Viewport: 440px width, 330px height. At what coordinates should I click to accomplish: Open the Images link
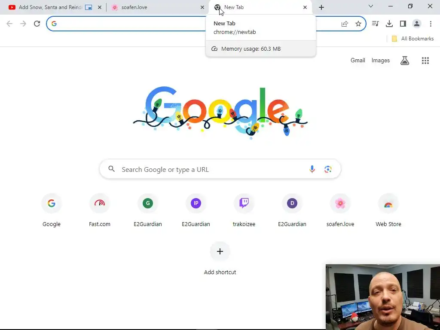[381, 60]
